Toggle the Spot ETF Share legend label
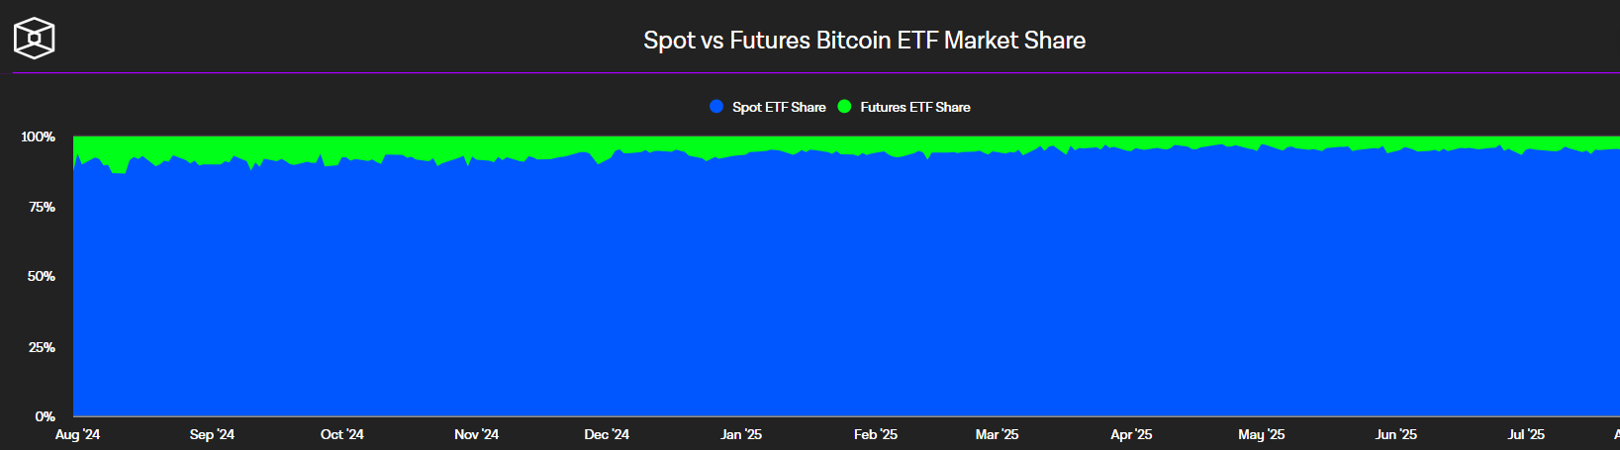The image size is (1620, 450). [779, 107]
